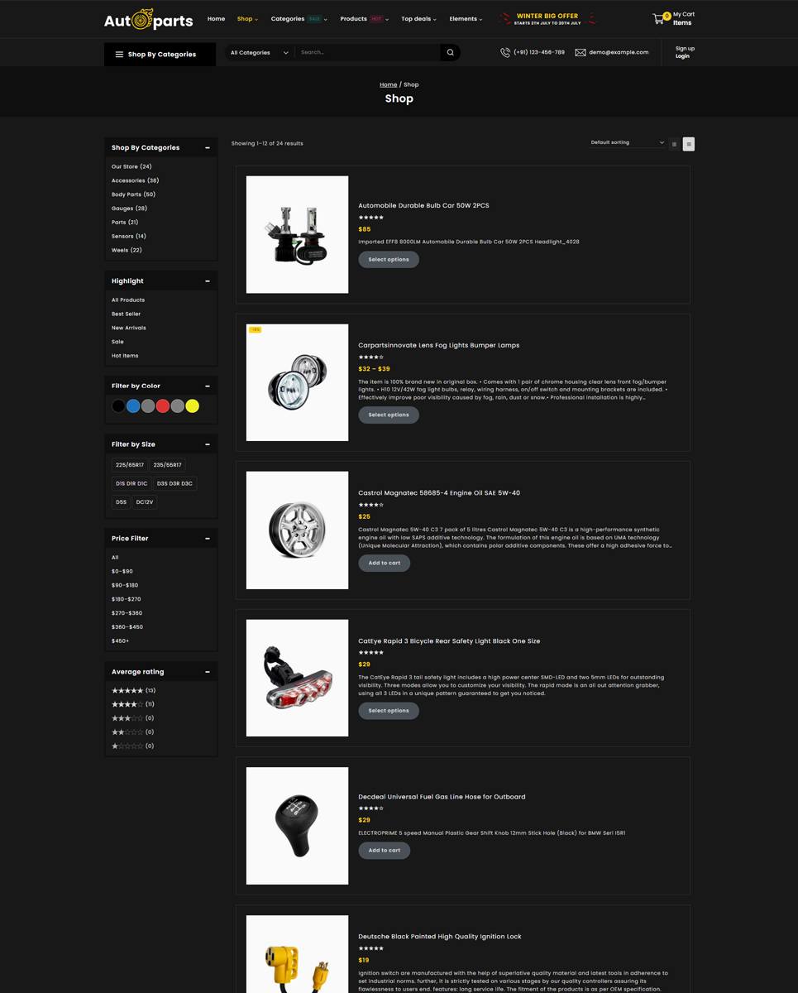Click the Body Parts category link
Viewport: 798px width, 993px height.
(x=133, y=194)
